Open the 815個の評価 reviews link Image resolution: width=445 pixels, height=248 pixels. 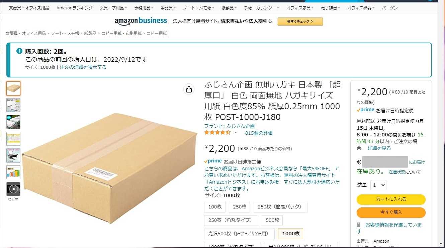coord(259,133)
